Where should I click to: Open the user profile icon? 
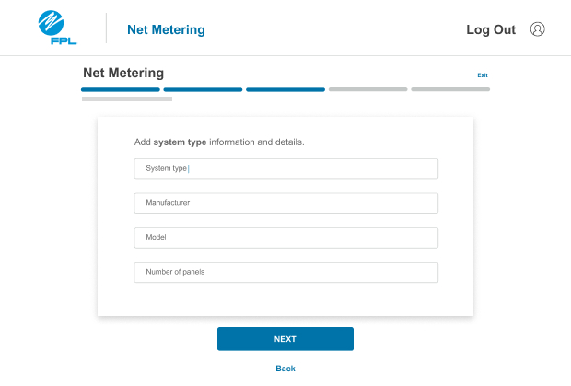(537, 29)
